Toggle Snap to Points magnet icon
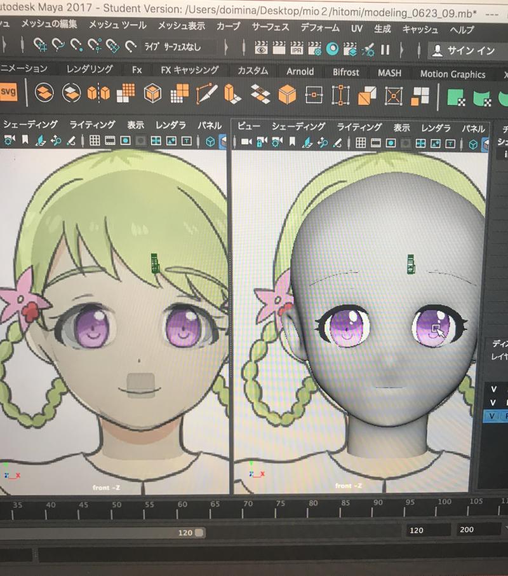508x576 pixels. point(76,45)
